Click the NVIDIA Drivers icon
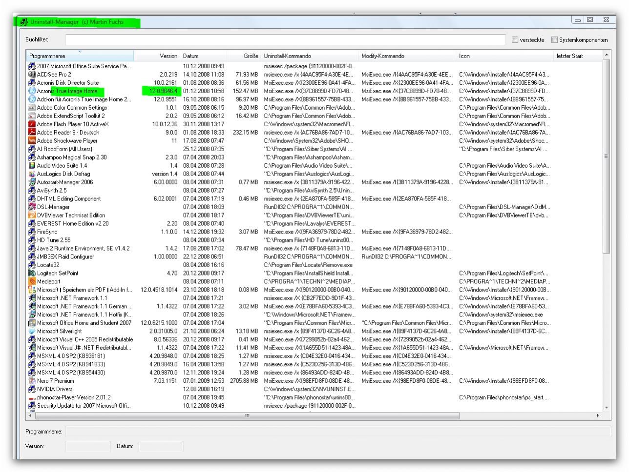 coord(32,390)
